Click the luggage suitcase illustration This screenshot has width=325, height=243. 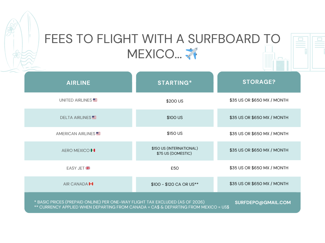pos(275,59)
